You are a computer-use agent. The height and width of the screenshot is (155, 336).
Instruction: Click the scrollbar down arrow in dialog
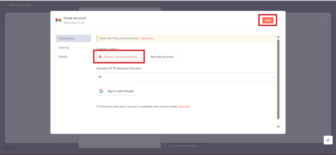click(278, 127)
